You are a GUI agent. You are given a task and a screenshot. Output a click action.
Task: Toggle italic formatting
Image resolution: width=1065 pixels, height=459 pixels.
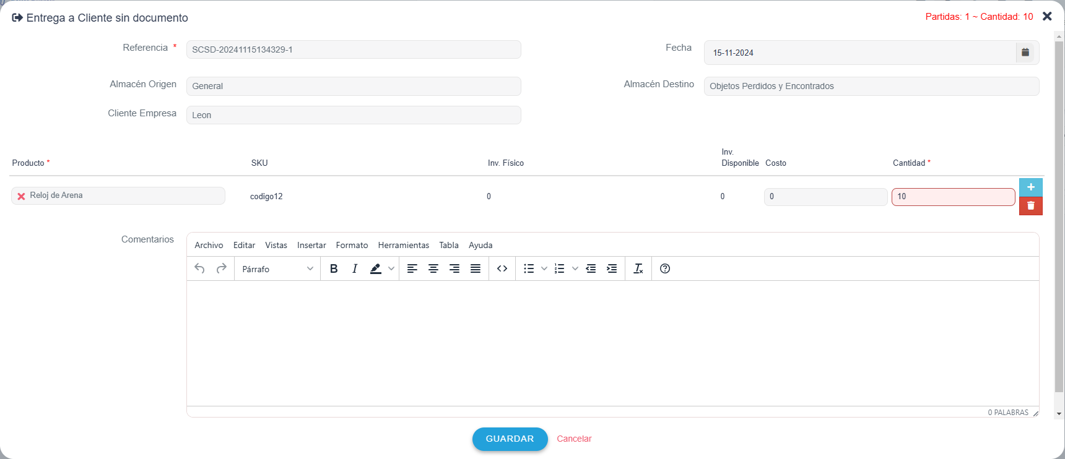(355, 268)
